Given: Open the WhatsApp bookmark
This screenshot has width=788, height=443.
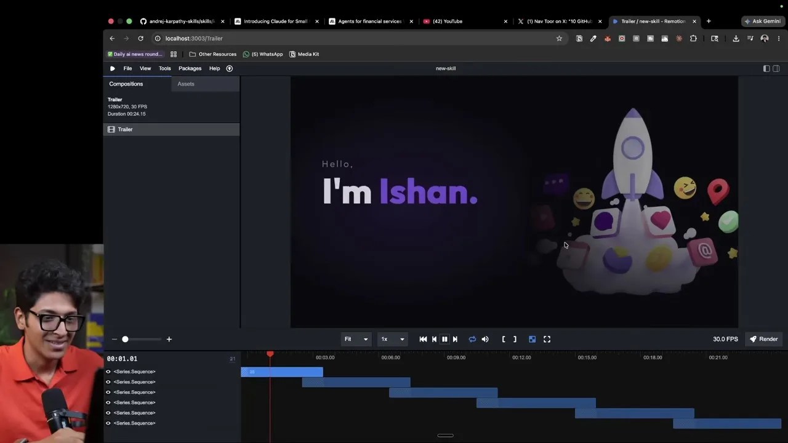Looking at the screenshot, I should (x=263, y=54).
